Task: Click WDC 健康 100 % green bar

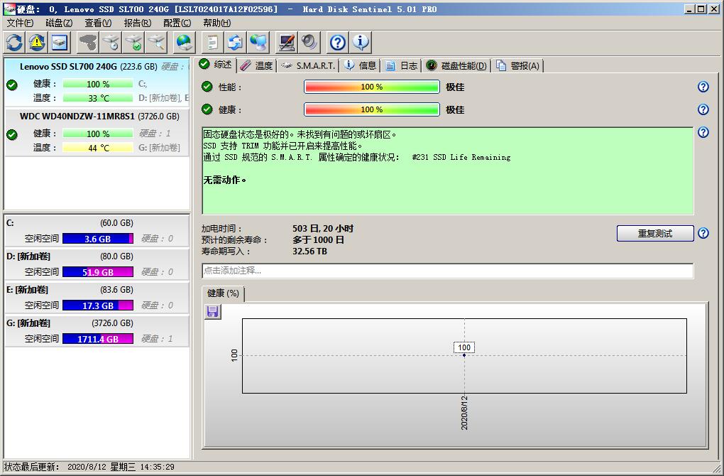Action: [x=98, y=134]
